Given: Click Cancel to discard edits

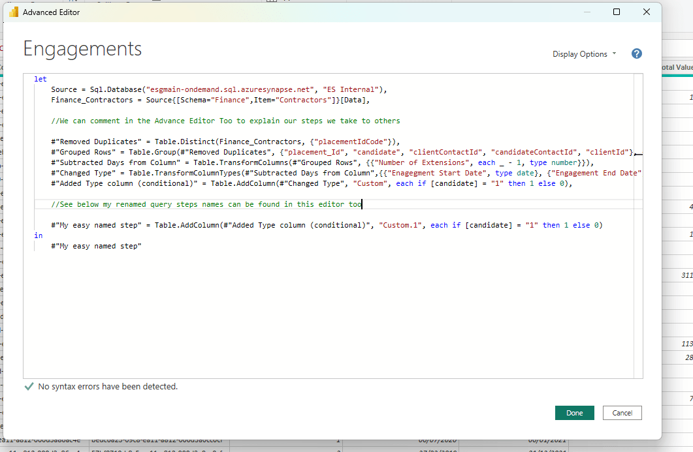Looking at the screenshot, I should coord(622,413).
